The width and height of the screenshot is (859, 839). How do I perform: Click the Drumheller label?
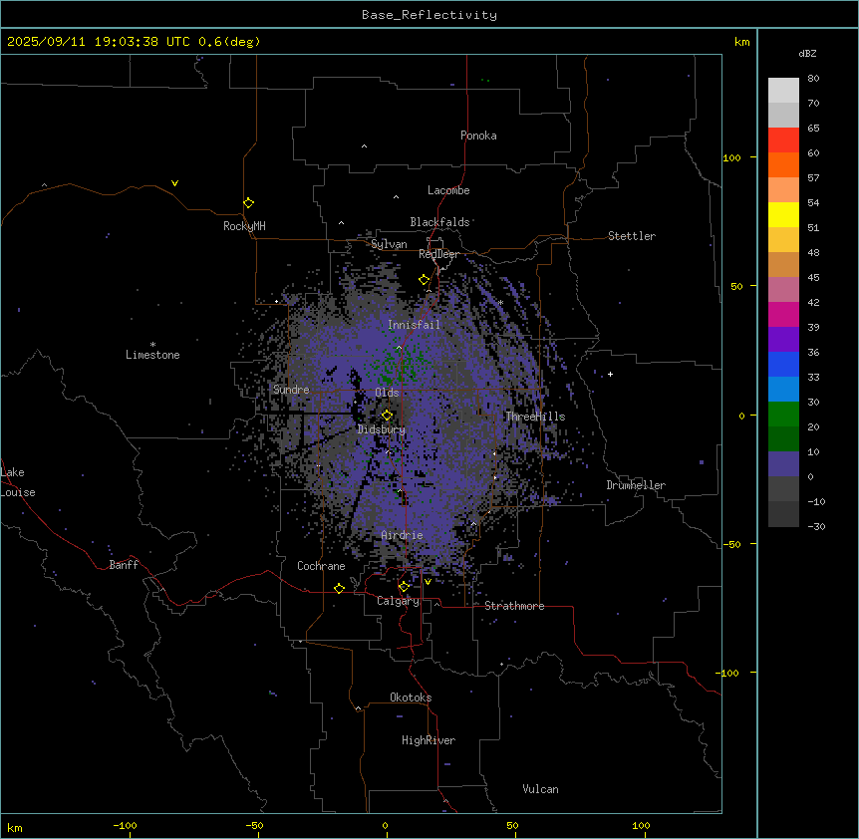coord(636,485)
